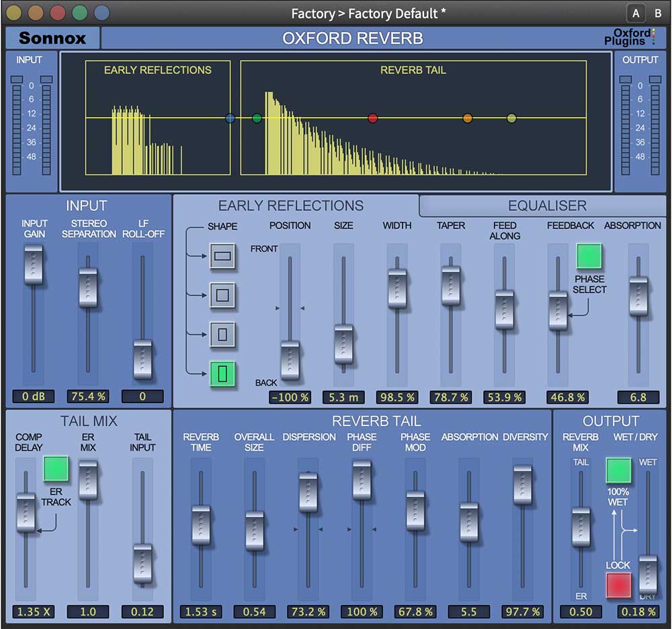Switch to preset slot A
Image resolution: width=672 pixels, height=629 pixels.
pos(636,13)
